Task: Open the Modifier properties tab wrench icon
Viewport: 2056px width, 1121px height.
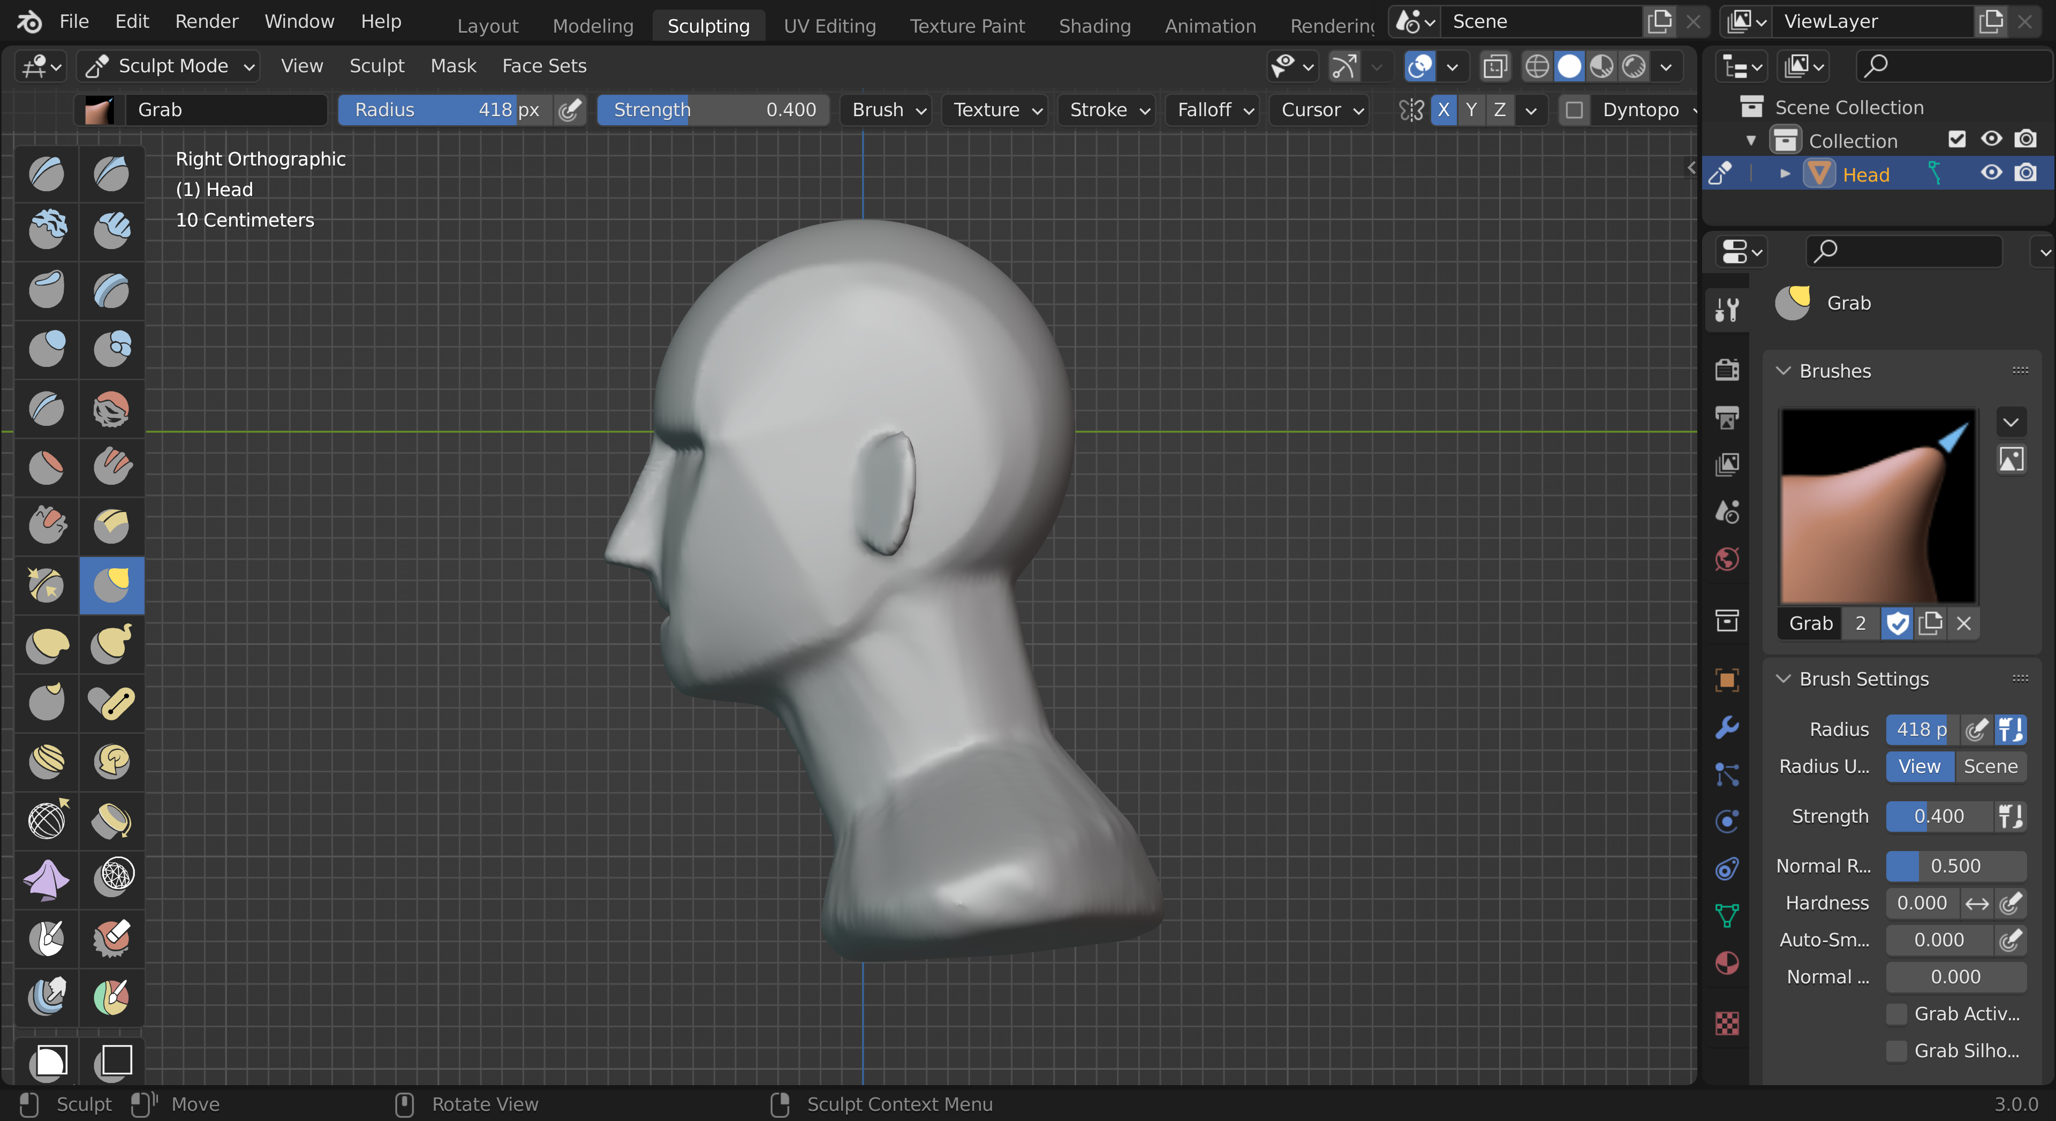Action: pyautogui.click(x=1727, y=727)
